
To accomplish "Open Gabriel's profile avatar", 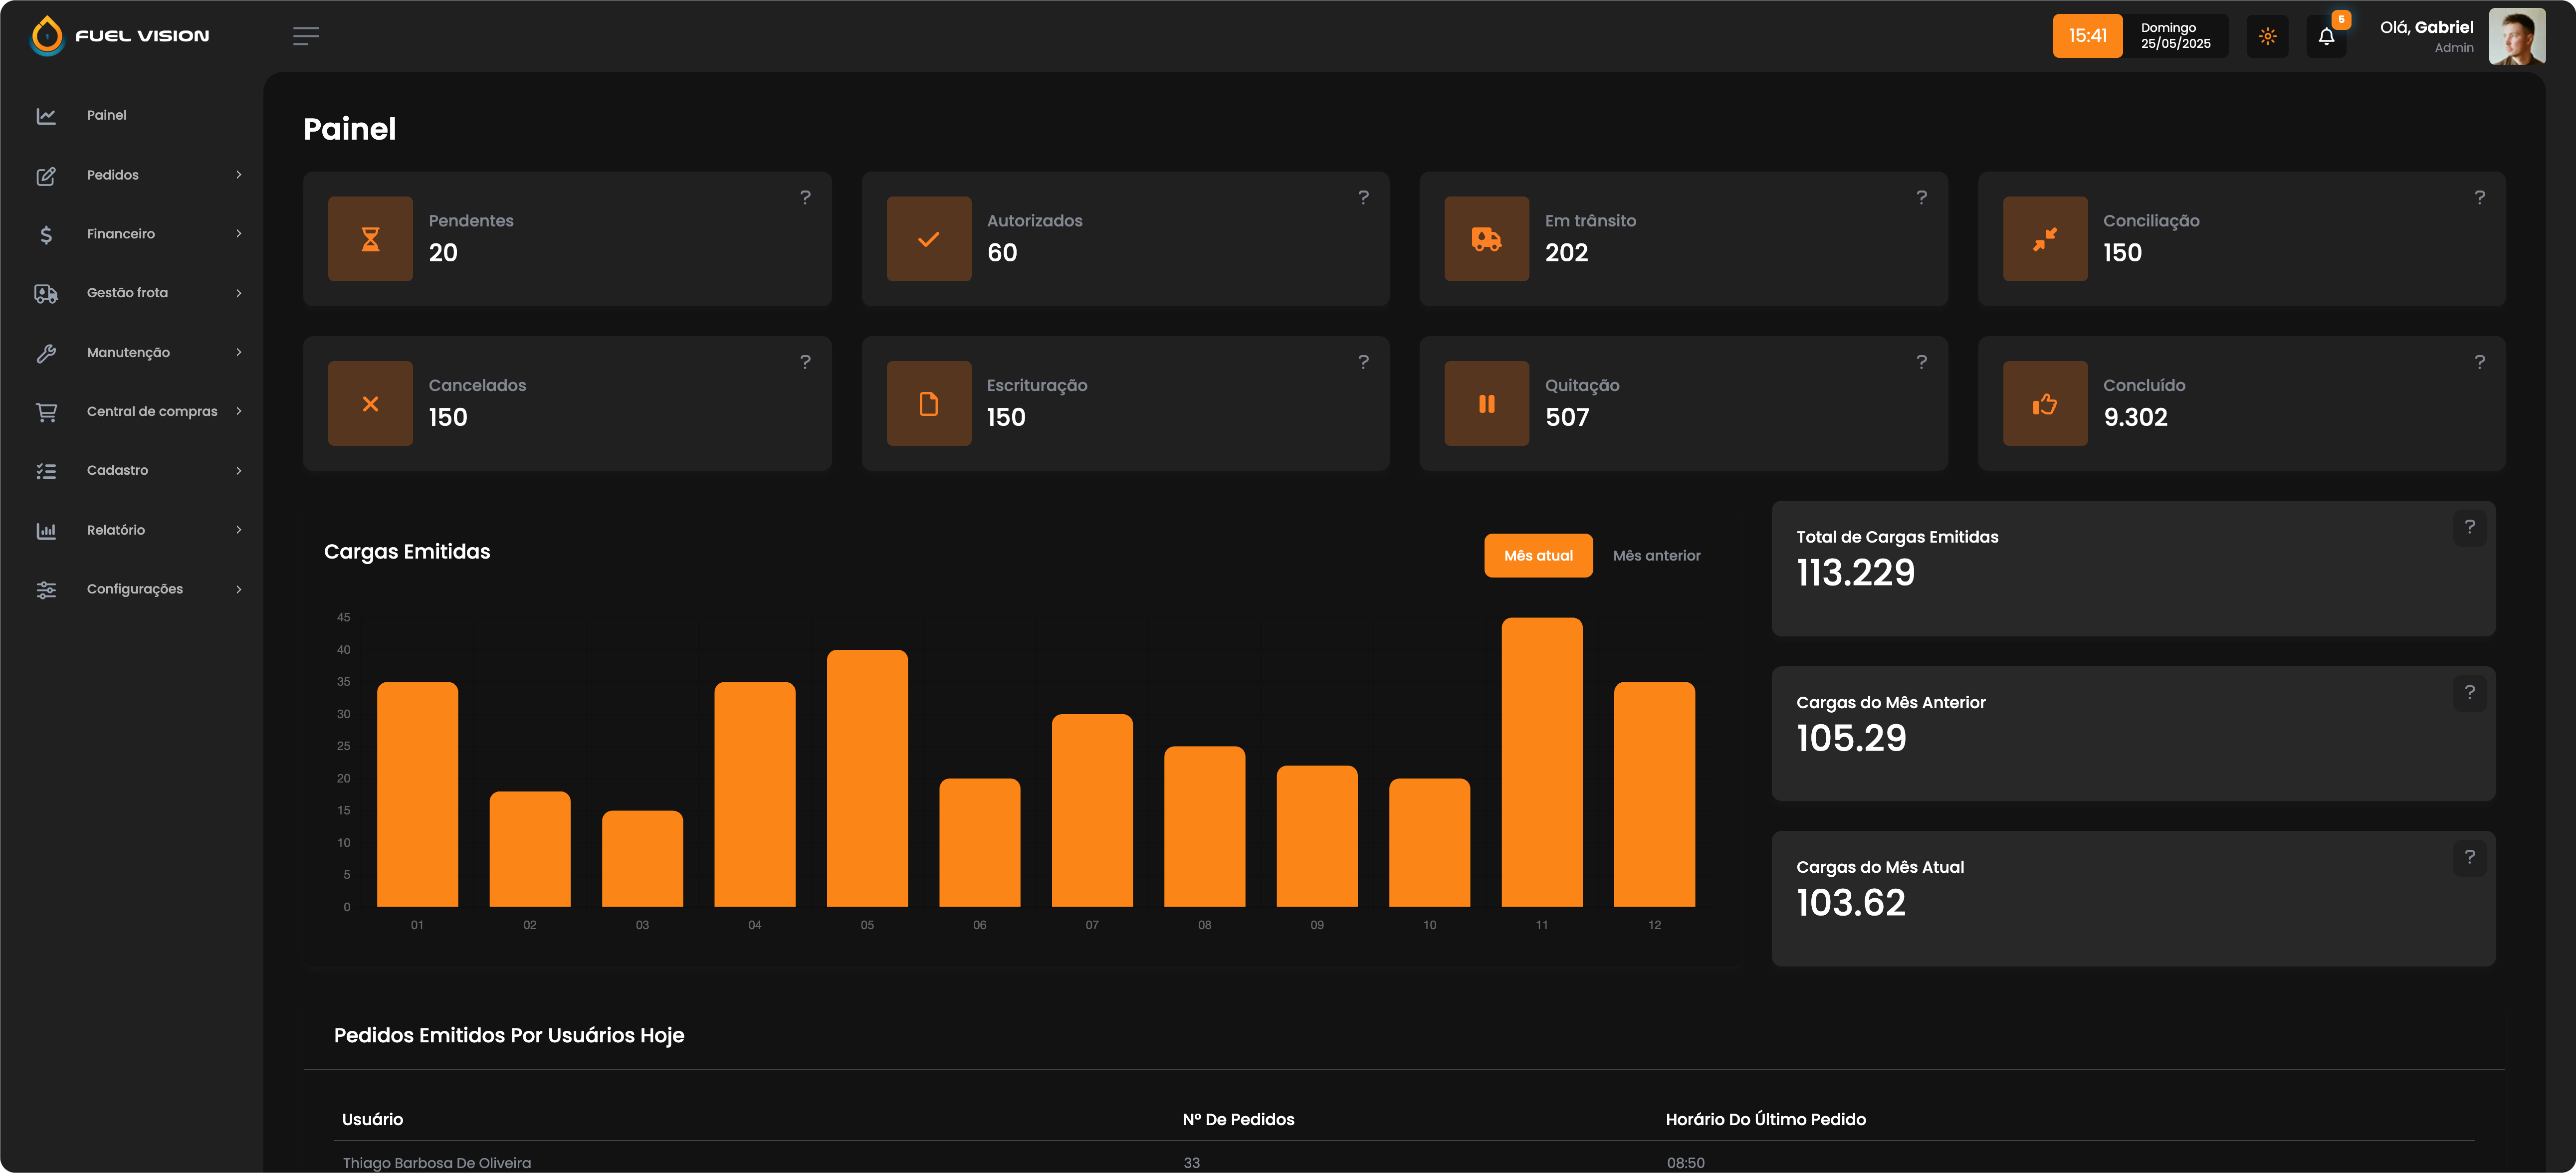I will (x=2516, y=37).
